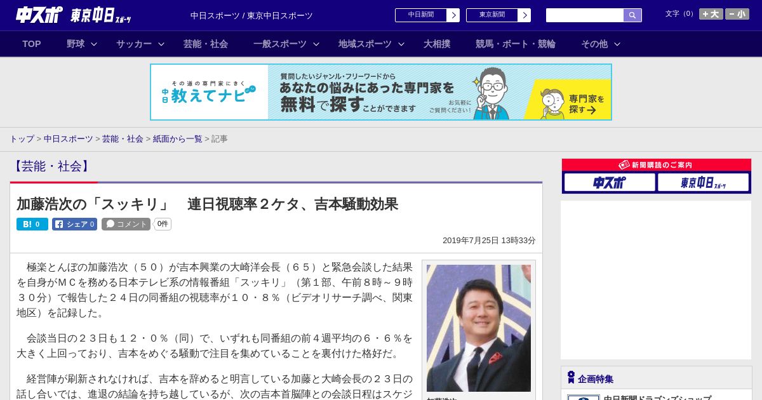This screenshot has width=762, height=400.
Task: Share article with Facebook シェア button
Action: click(x=74, y=224)
